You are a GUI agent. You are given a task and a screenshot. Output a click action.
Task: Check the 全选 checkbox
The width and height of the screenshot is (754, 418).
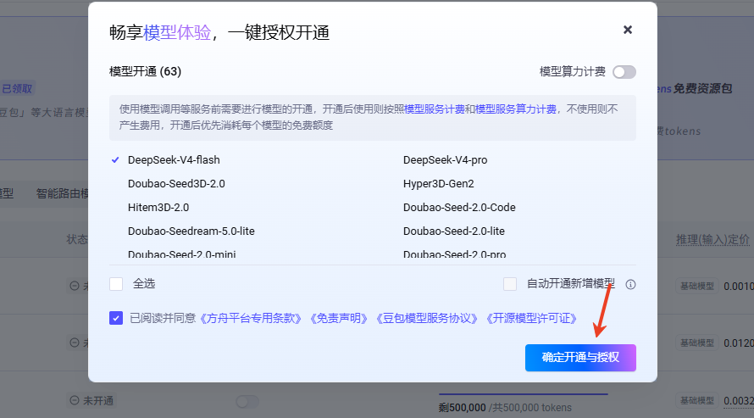pyautogui.click(x=116, y=284)
